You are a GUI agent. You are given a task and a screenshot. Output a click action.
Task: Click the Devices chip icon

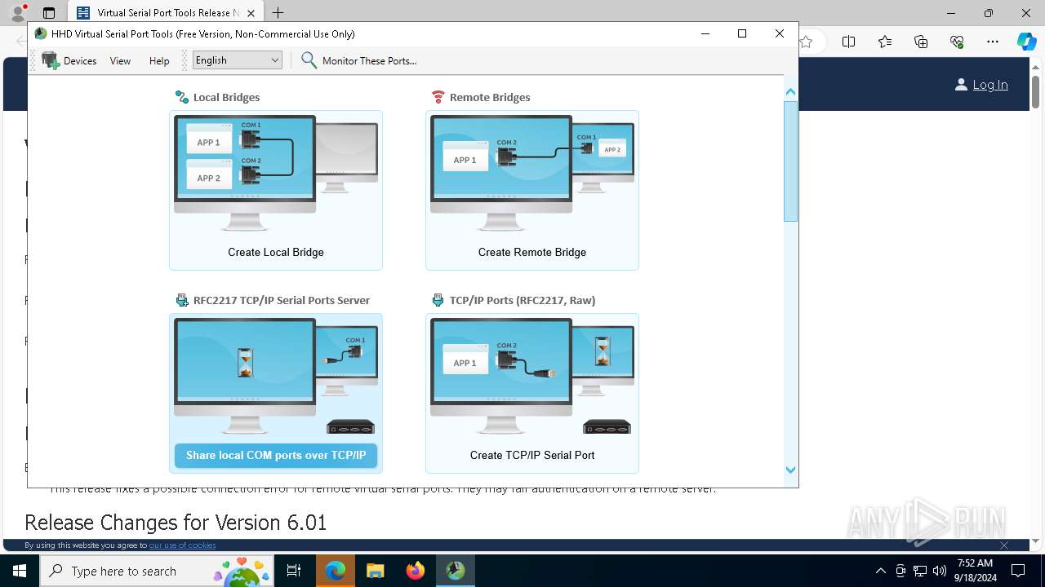coord(51,60)
